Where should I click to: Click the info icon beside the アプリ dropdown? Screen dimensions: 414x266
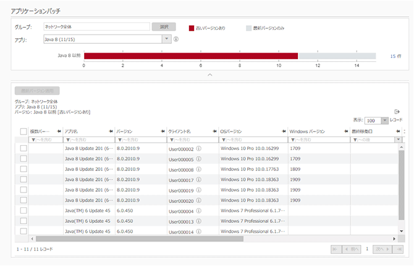click(x=176, y=39)
